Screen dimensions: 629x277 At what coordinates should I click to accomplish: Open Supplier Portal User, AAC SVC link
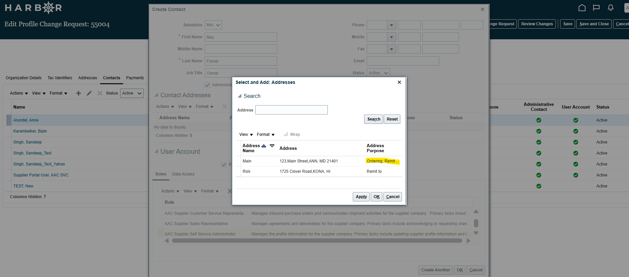pos(41,175)
